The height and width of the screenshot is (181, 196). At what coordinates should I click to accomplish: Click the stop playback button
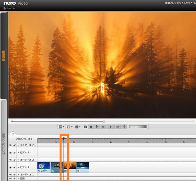click(91, 127)
